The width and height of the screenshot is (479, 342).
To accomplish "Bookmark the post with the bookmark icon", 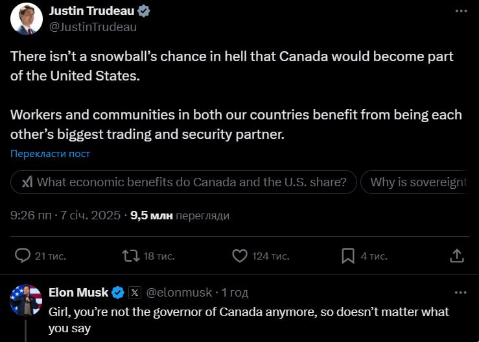I will [348, 256].
